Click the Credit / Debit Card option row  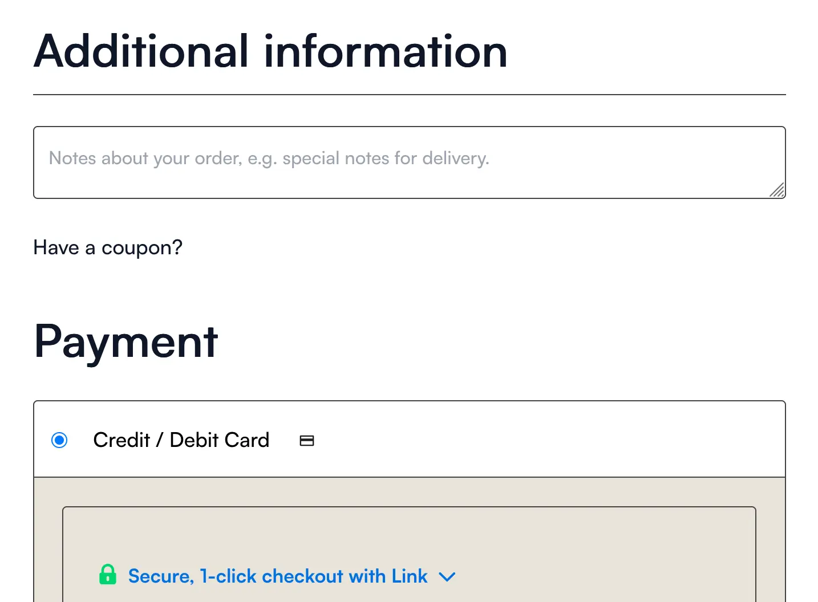coord(513,440)
